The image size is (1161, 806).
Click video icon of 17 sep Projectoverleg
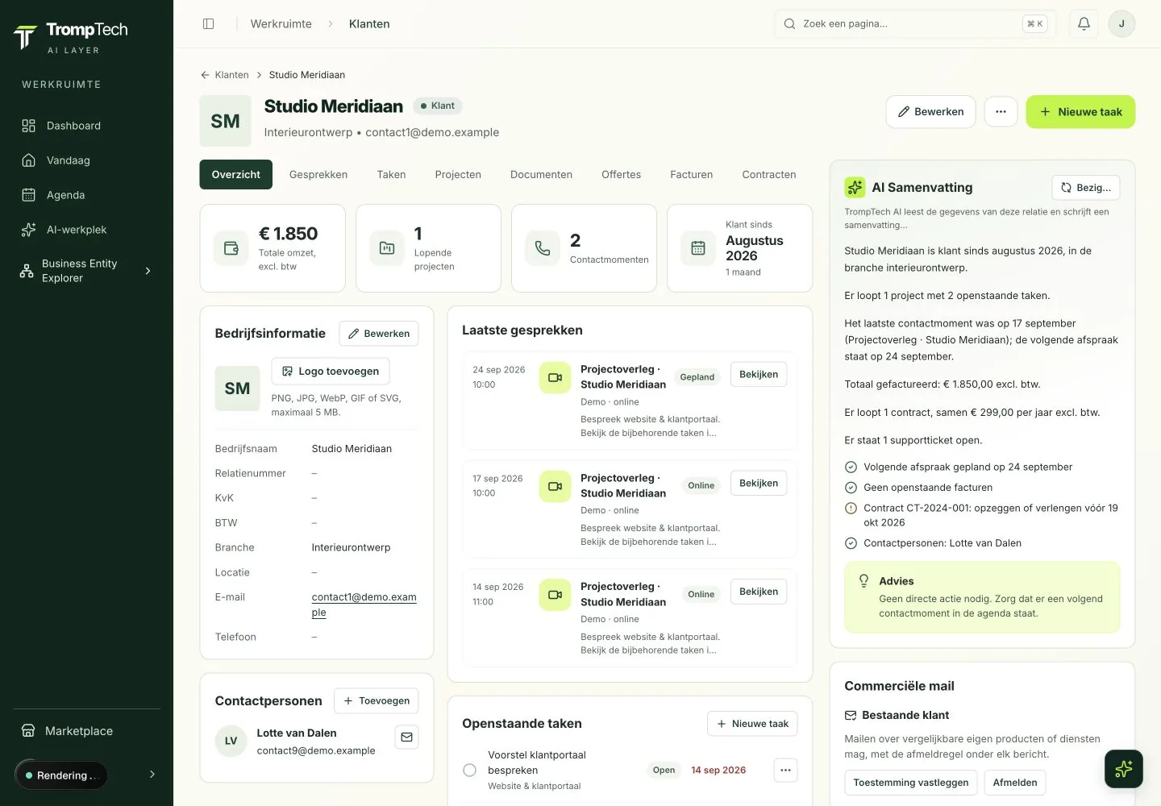[555, 486]
